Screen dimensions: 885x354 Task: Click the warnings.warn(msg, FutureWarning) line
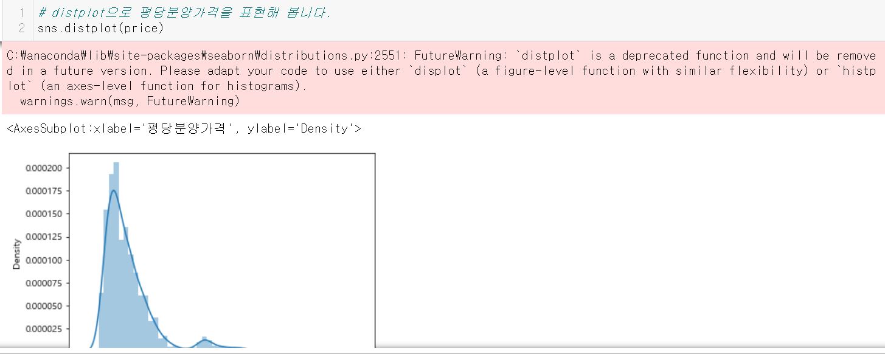tap(130, 101)
